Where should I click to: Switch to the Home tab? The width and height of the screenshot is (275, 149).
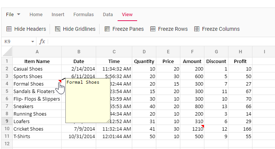point(36,14)
